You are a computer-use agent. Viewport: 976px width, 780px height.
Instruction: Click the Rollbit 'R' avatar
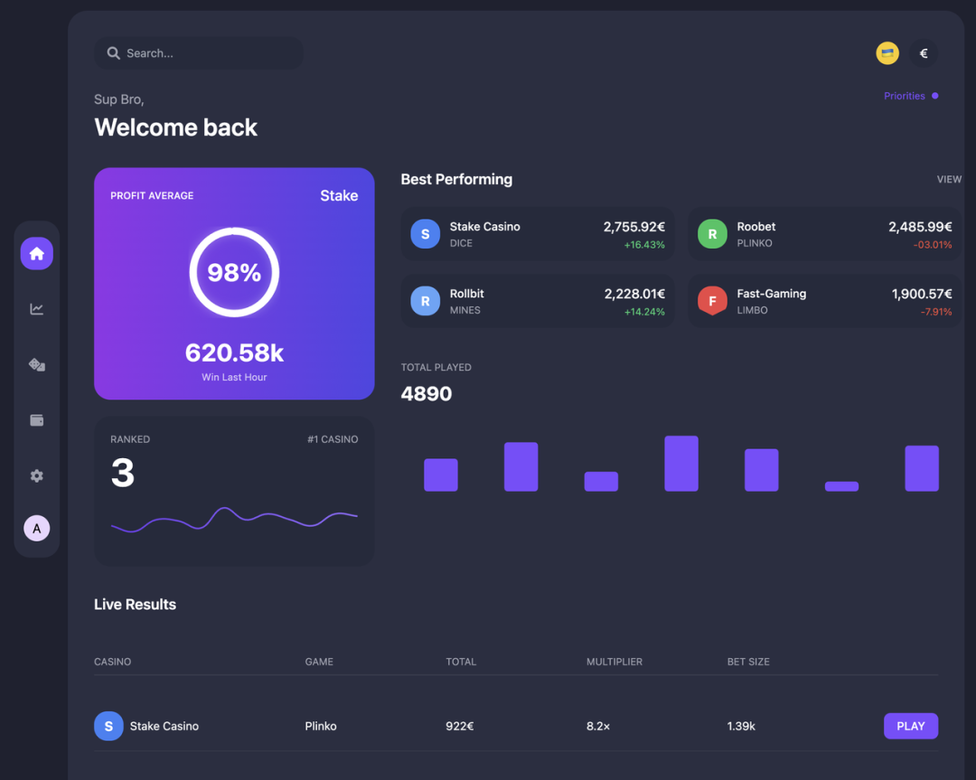pyautogui.click(x=425, y=301)
